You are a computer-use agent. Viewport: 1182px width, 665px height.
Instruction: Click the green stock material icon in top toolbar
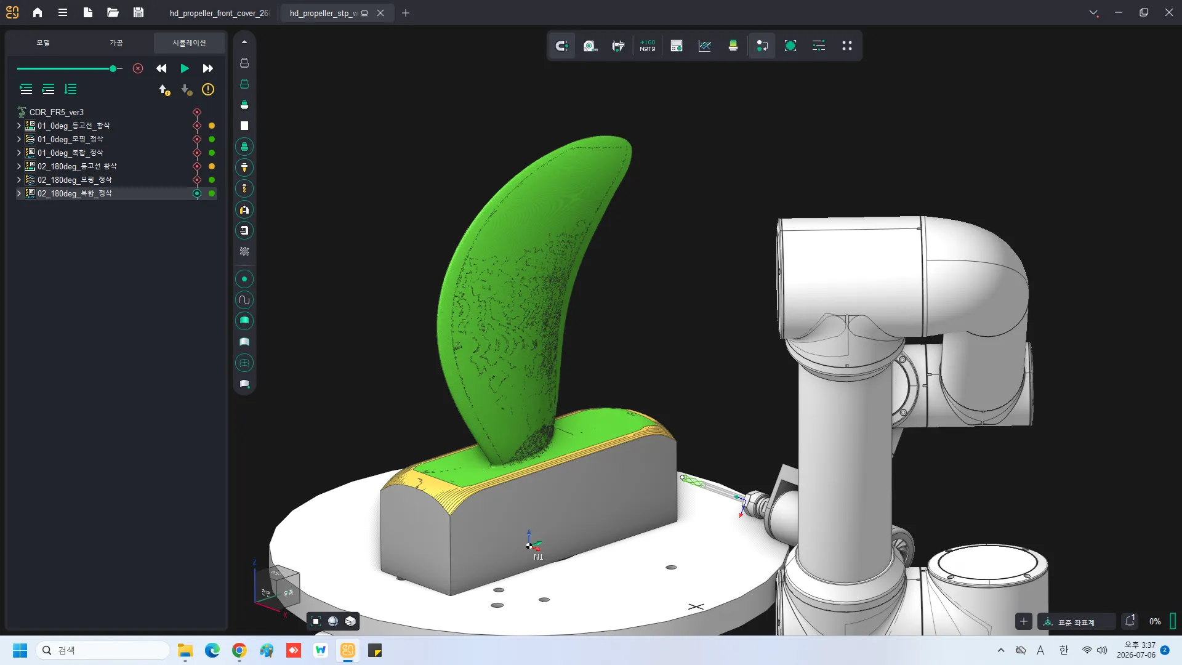pos(733,46)
